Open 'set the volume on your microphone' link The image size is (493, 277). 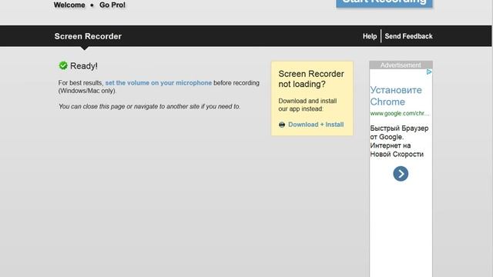click(x=158, y=83)
